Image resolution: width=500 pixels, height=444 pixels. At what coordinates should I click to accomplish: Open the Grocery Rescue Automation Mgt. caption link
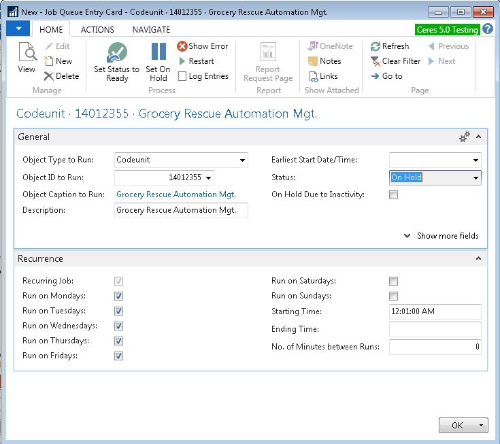click(176, 194)
